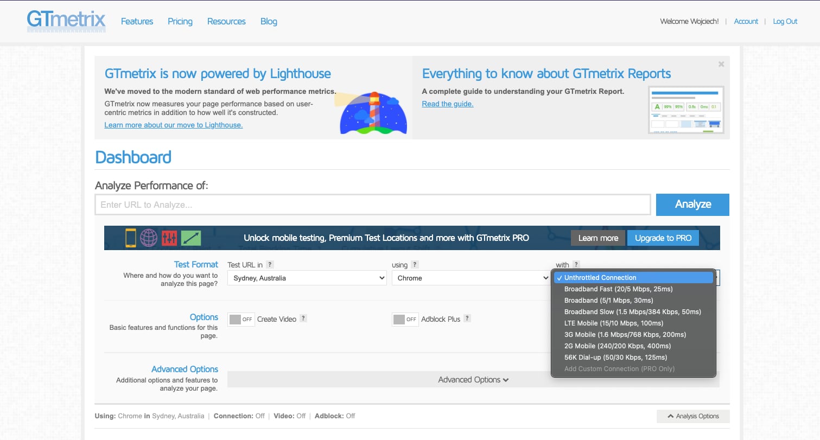Viewport: 820px width, 440px height.
Task: Click the Read the guide link
Action: [448, 104]
